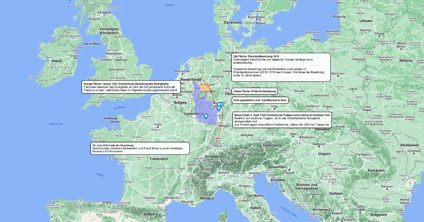The width and height of the screenshot is (424, 222).
Task: Click the Bremen city label
Action: point(220,60)
